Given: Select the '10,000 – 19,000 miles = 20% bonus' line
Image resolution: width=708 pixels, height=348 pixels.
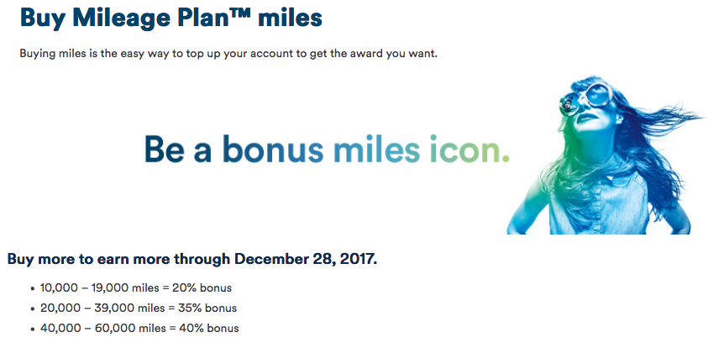Looking at the screenshot, I should tap(136, 287).
